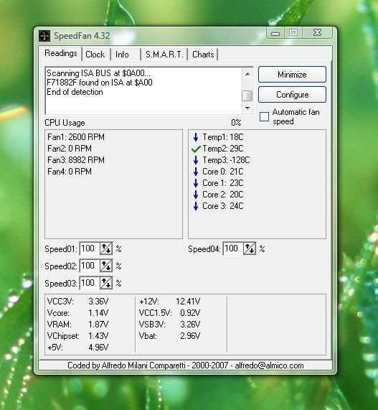Click the Vbat 2.96V voltage value

(x=190, y=336)
